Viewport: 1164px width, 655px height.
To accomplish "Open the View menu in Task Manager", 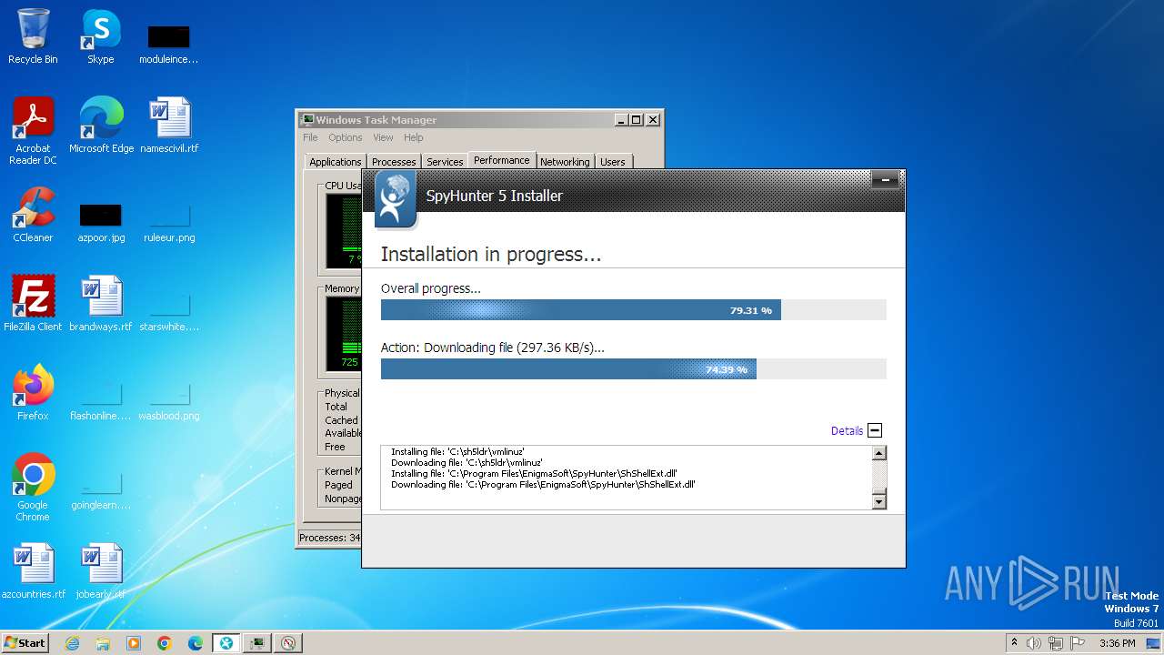I will 383,137.
